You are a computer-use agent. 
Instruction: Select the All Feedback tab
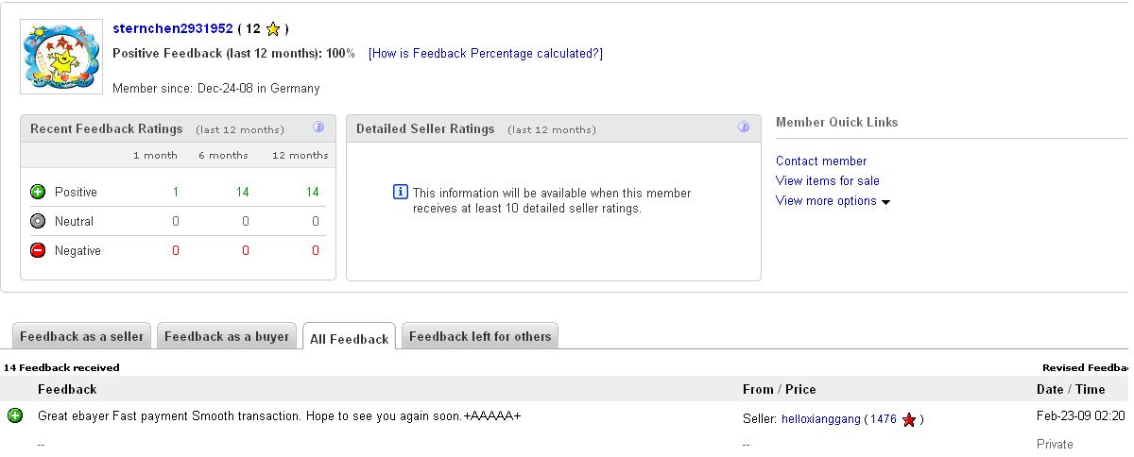[349, 338]
